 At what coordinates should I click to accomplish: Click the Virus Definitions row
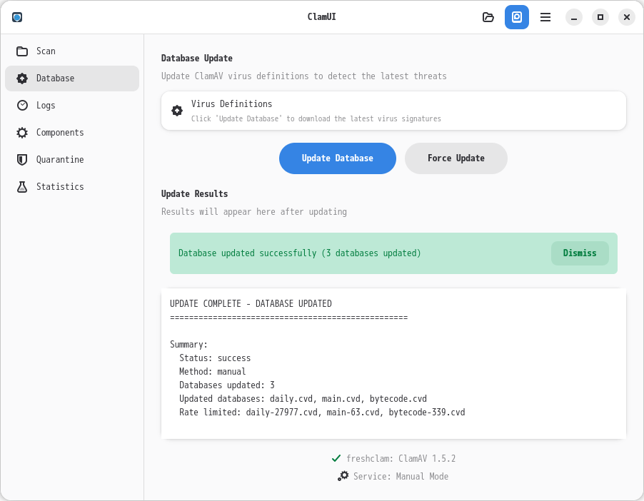393,111
